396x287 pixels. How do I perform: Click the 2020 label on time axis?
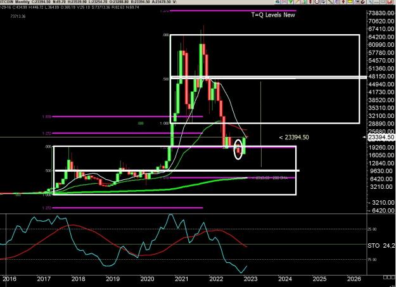(147, 279)
